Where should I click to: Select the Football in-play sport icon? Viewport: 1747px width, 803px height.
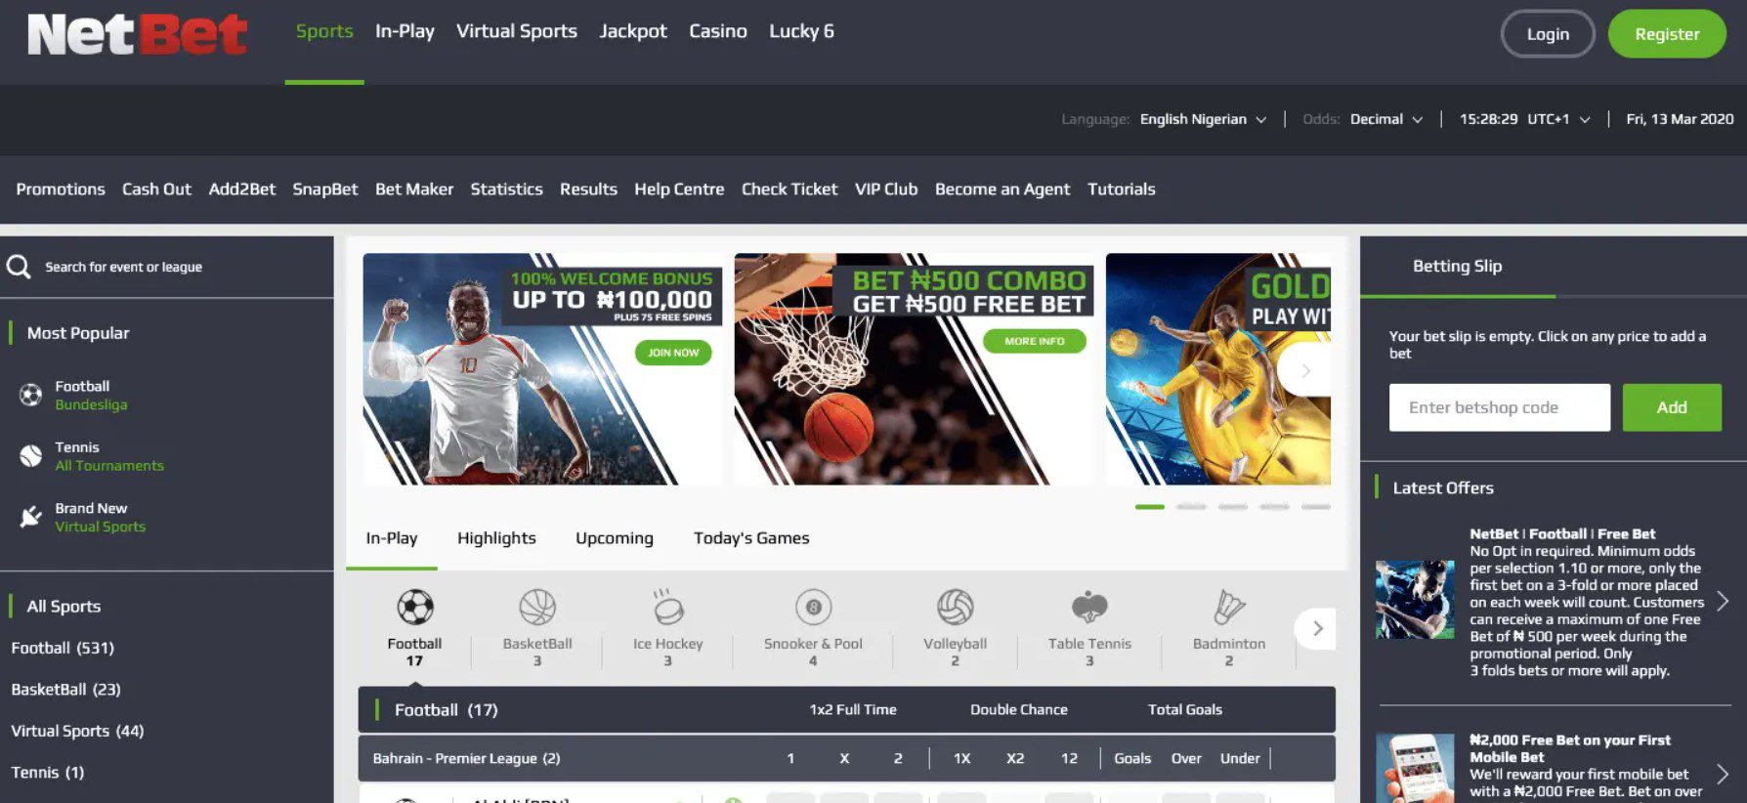pos(415,608)
